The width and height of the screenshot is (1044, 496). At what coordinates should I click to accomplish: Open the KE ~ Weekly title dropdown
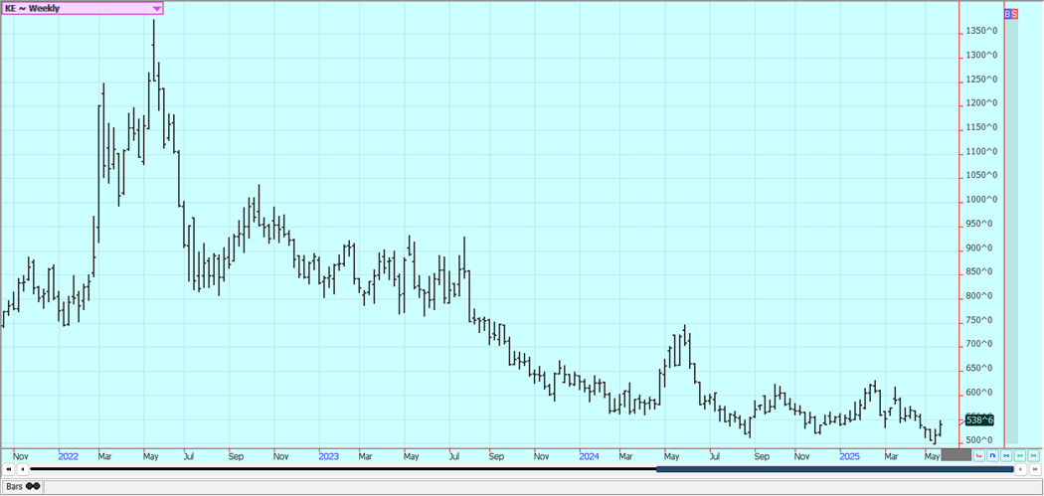[x=156, y=8]
